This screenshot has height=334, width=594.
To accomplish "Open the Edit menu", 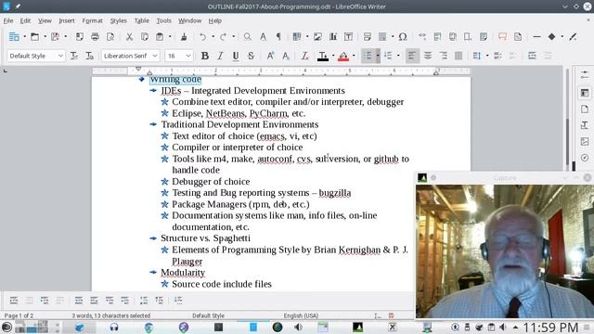I will (25, 20).
